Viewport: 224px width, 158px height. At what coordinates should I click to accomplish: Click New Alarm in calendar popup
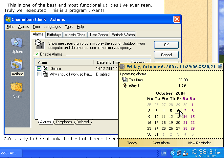click(161, 143)
